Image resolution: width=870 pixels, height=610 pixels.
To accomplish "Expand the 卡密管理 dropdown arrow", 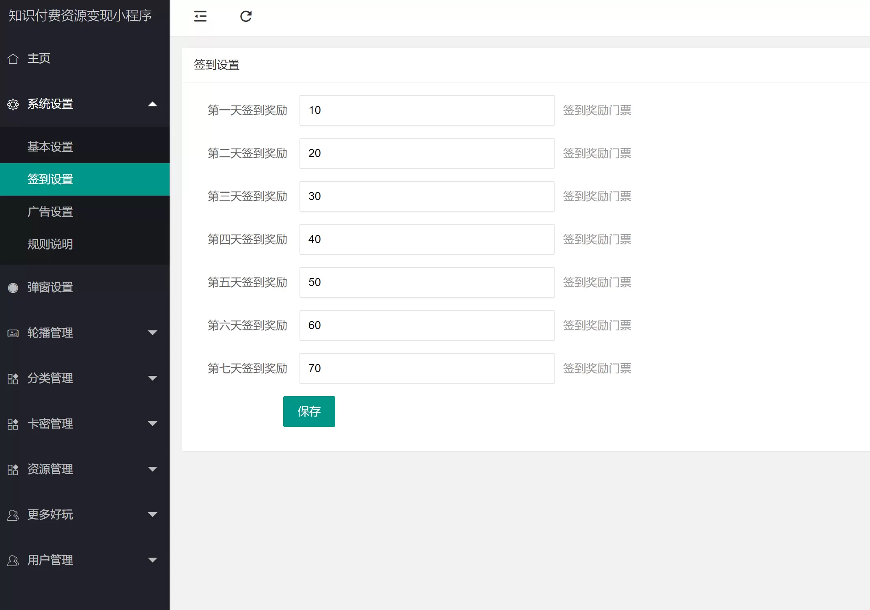I will (x=153, y=424).
